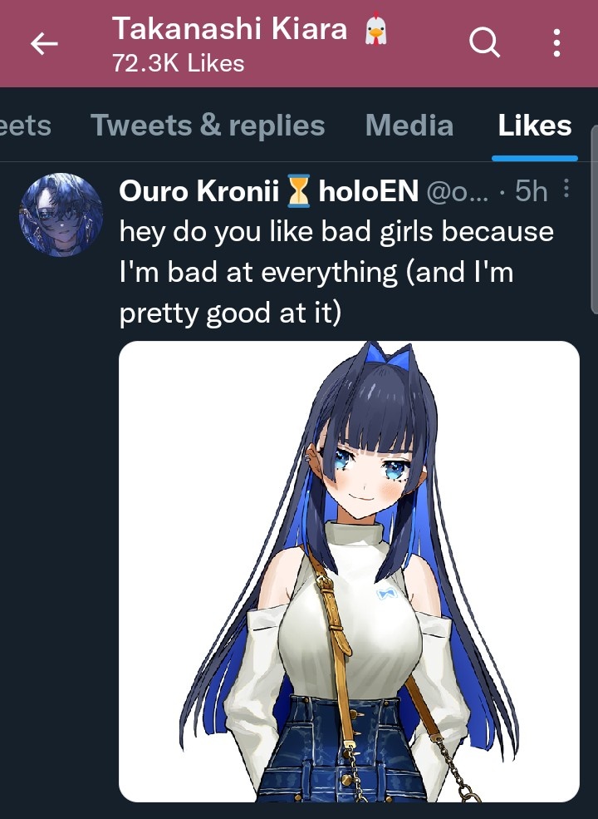Open the attached anime girl illustration

(x=349, y=571)
